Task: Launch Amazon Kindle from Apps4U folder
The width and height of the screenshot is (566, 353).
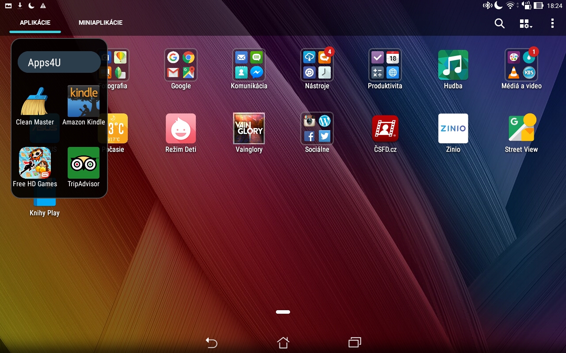Action: 84,101
